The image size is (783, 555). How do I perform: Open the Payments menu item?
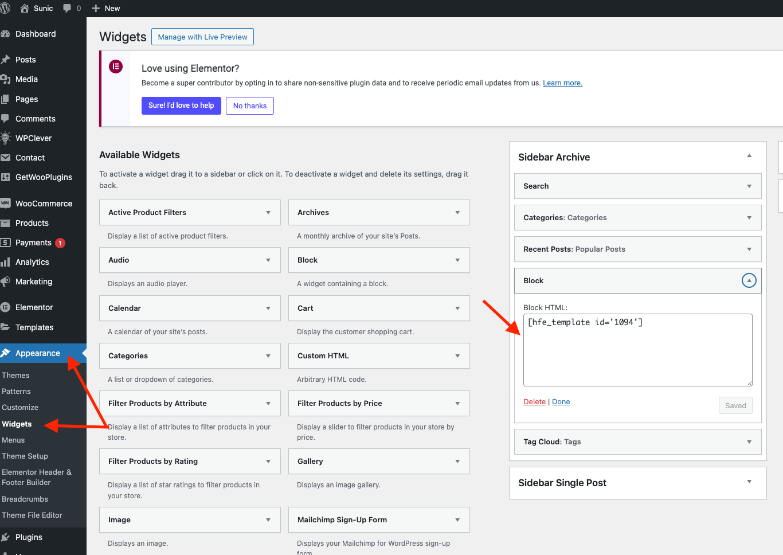[33, 243]
